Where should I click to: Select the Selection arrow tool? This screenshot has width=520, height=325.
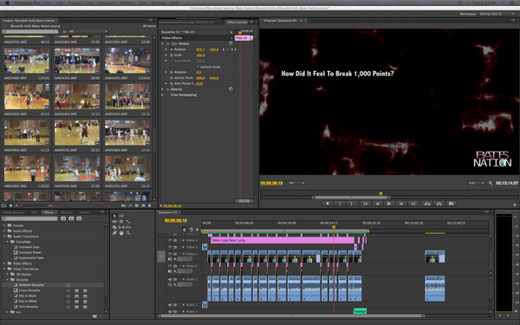point(114,216)
